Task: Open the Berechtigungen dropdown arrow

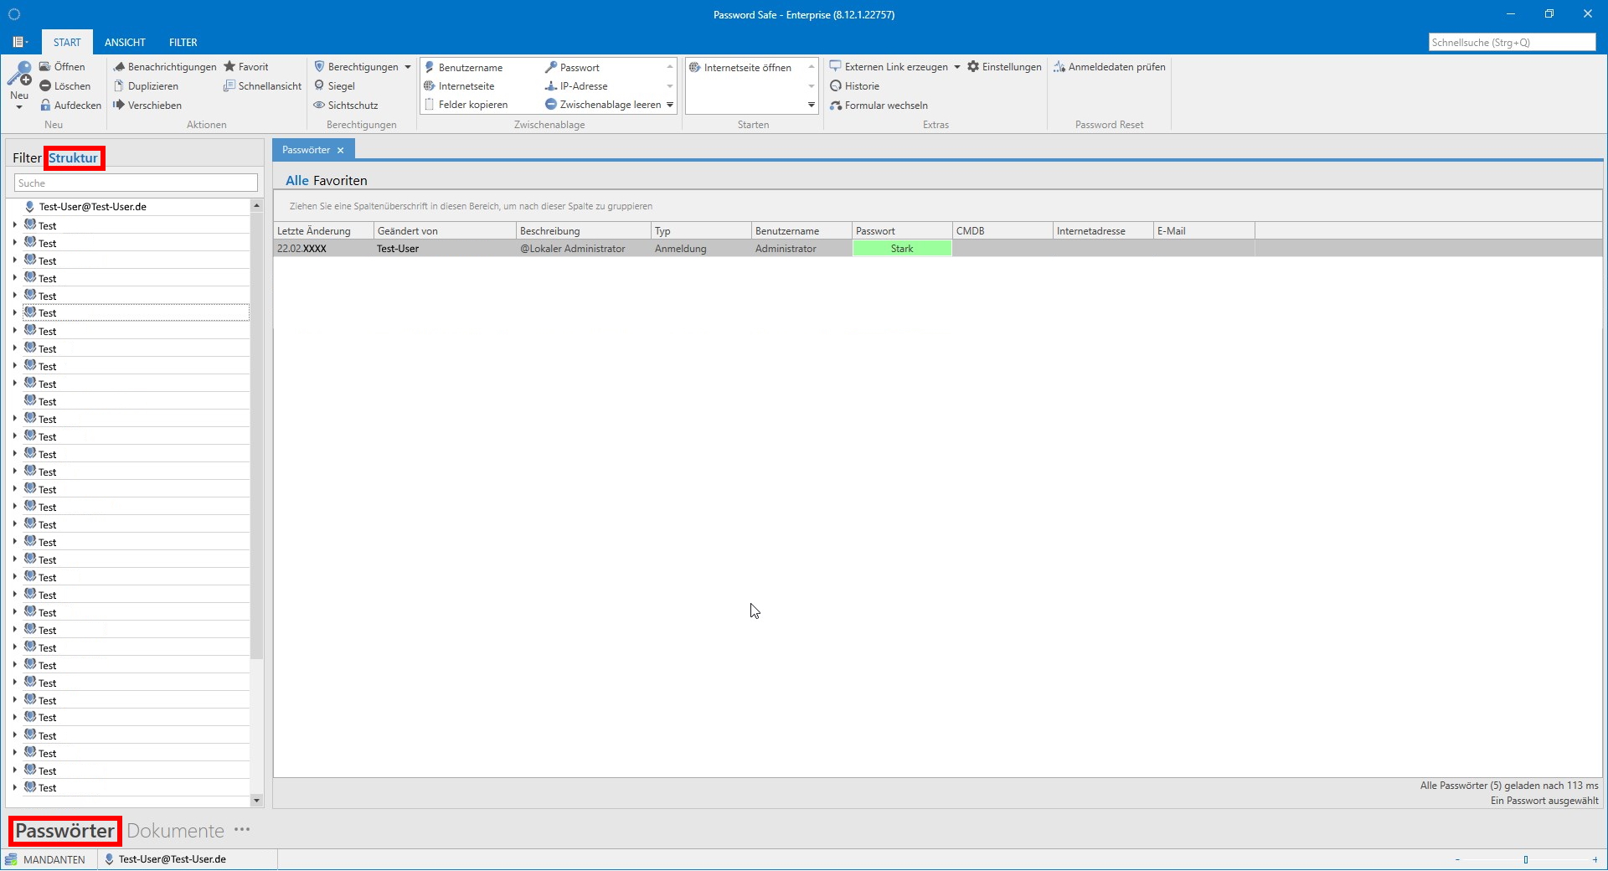Action: tap(408, 67)
